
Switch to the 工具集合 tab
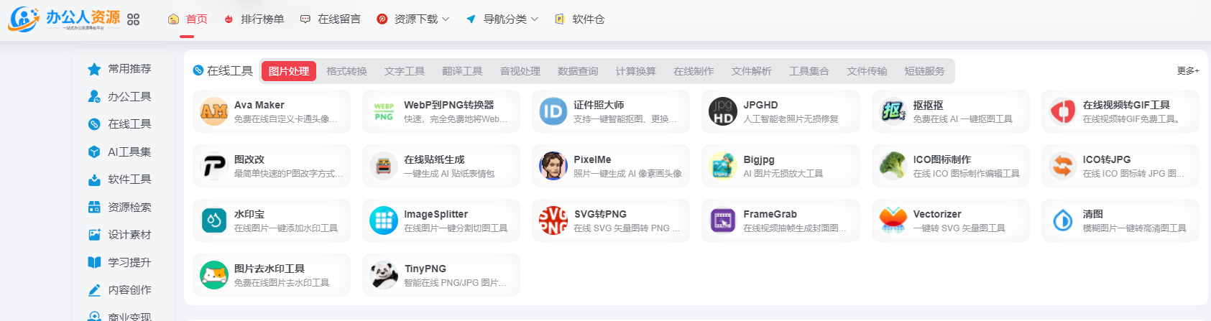tap(809, 71)
